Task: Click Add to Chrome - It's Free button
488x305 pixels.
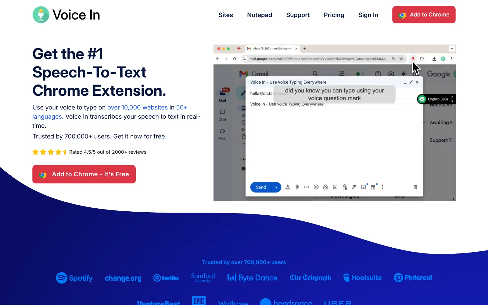Action: click(84, 174)
